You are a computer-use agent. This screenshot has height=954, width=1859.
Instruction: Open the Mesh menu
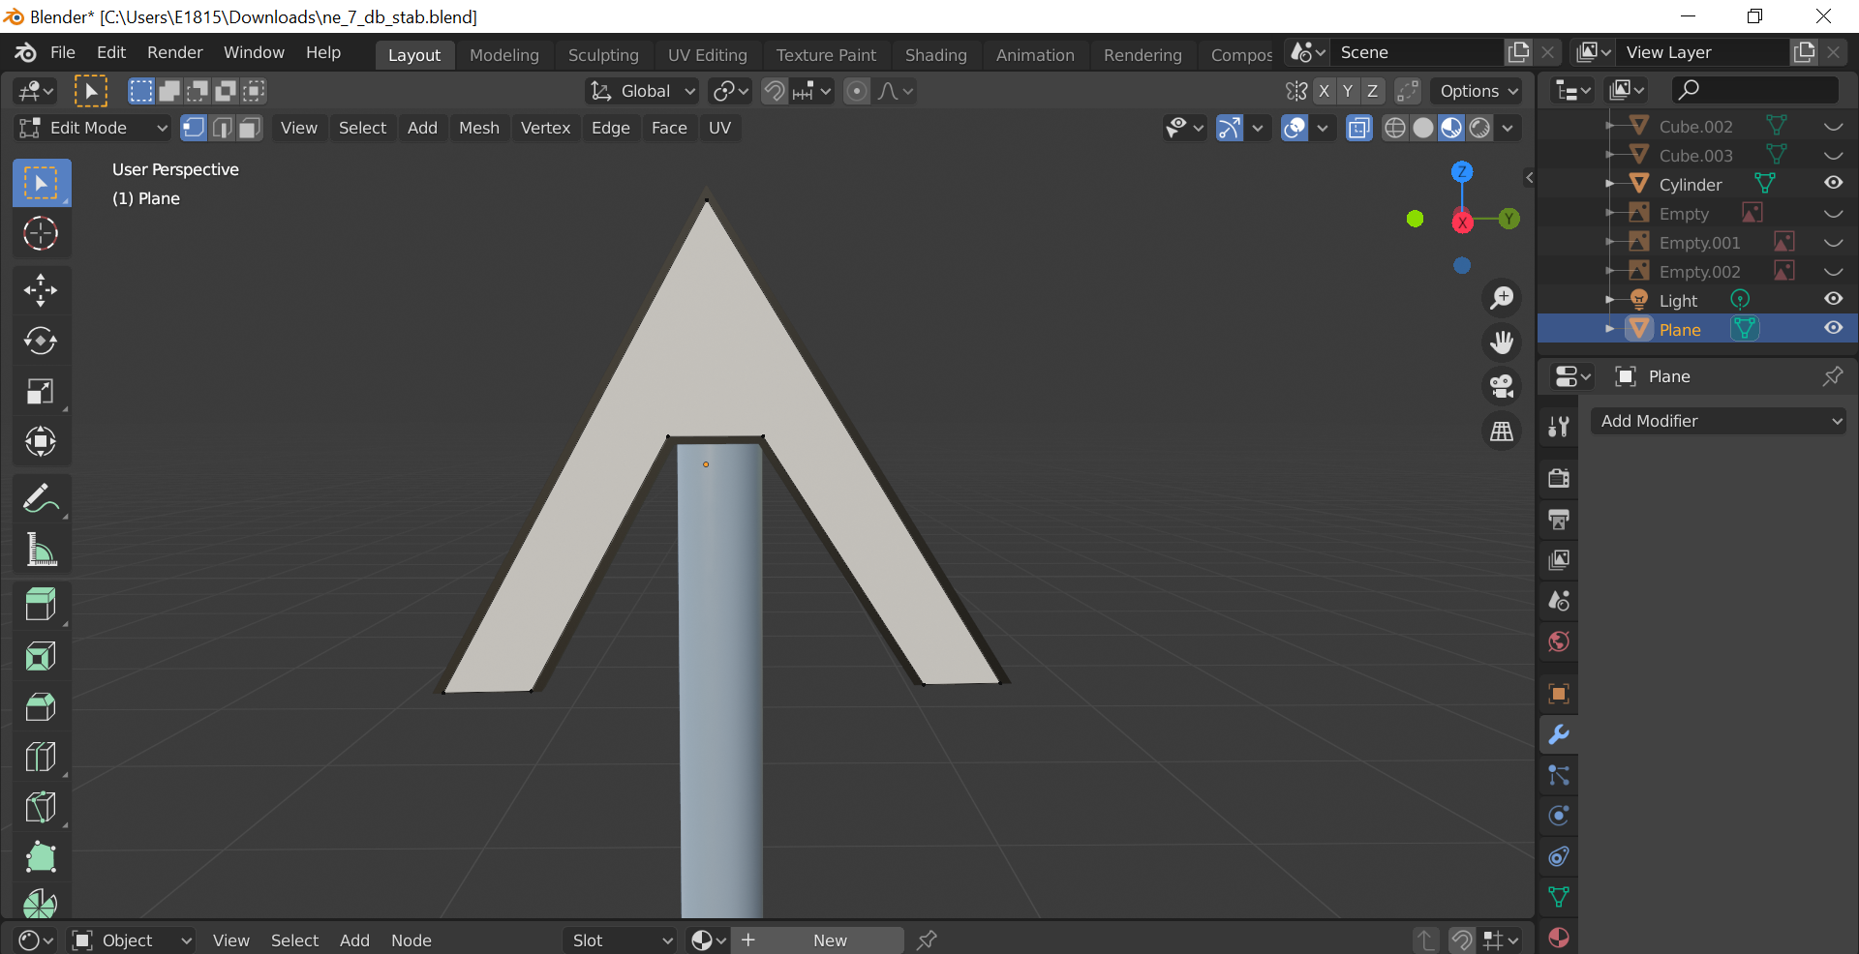pyautogui.click(x=478, y=128)
